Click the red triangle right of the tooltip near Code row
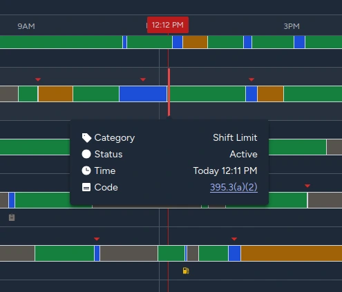Viewport: 342px width, 292px height. pyautogui.click(x=307, y=186)
